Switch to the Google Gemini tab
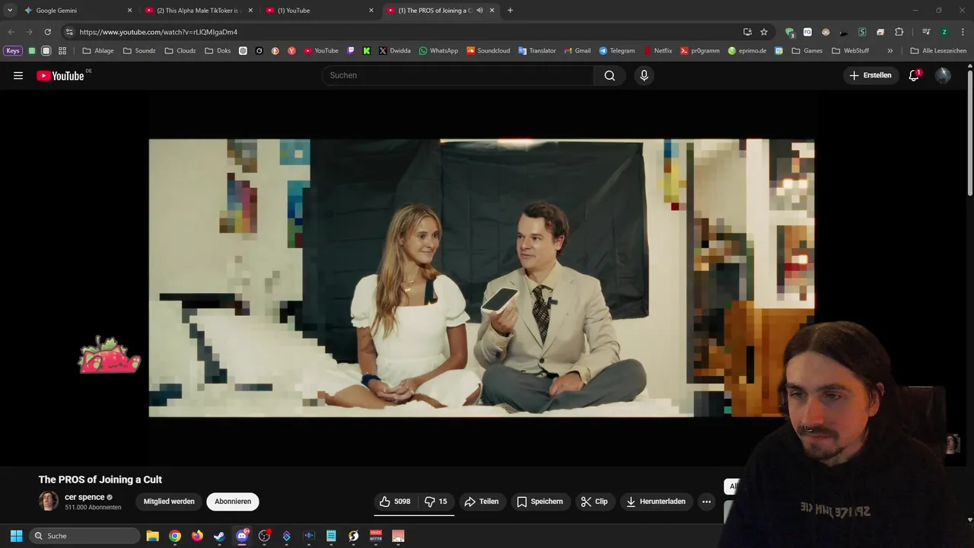This screenshot has width=974, height=548. (78, 11)
